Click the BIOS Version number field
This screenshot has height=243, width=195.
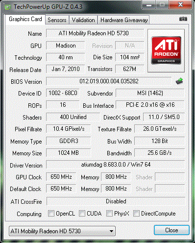coord(109,81)
